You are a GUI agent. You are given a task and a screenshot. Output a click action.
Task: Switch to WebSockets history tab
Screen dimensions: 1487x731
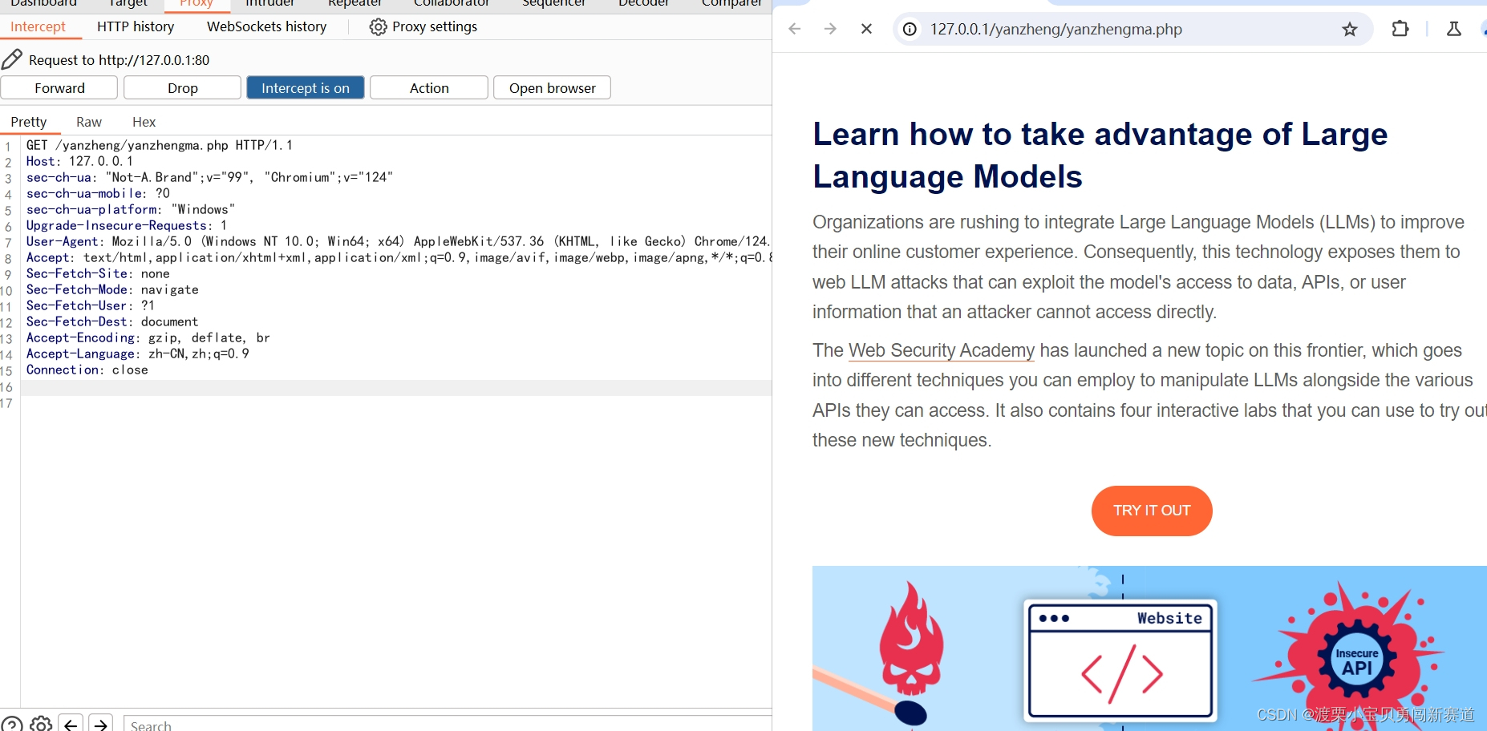(x=266, y=26)
